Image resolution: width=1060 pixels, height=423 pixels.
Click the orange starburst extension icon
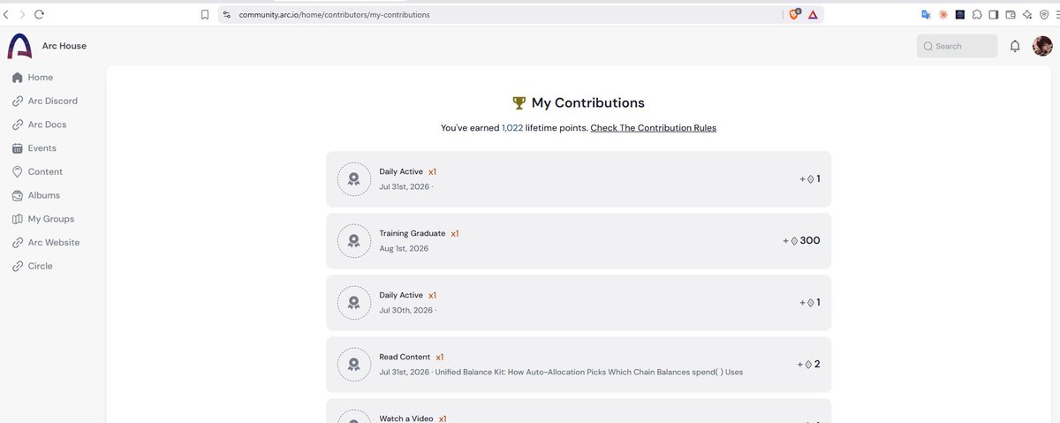coord(943,14)
